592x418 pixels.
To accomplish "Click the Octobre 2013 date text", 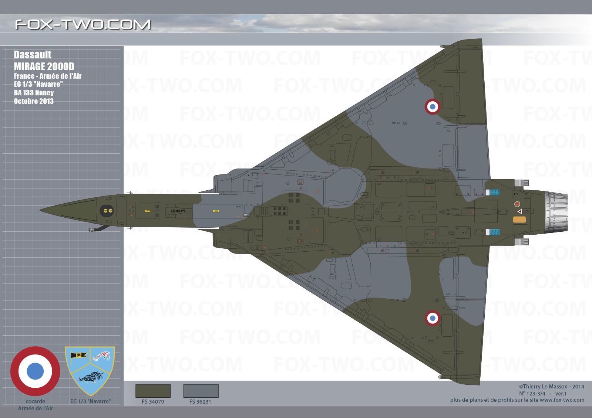I will (34, 101).
